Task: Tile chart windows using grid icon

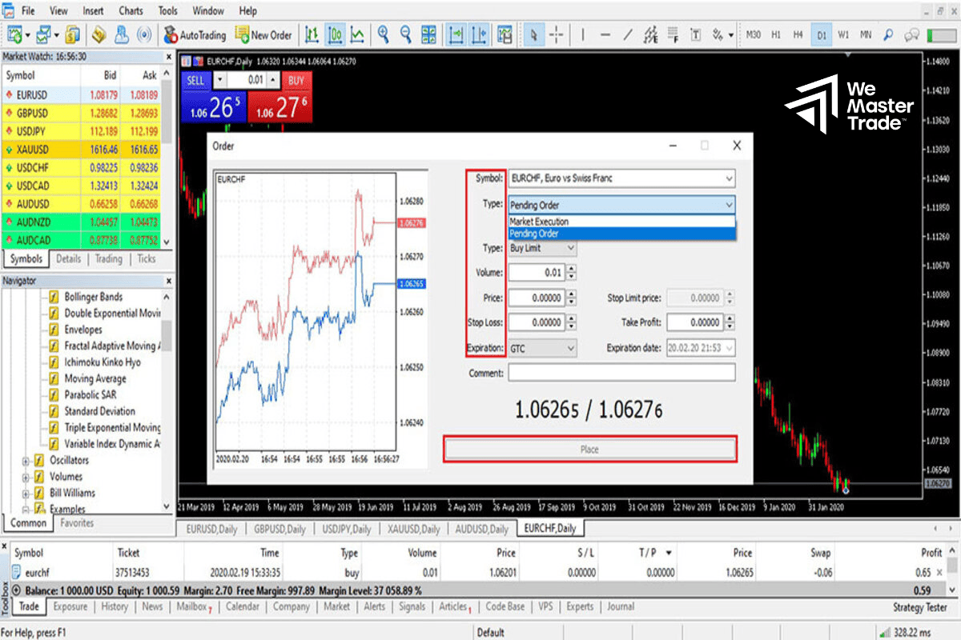Action: tap(429, 35)
